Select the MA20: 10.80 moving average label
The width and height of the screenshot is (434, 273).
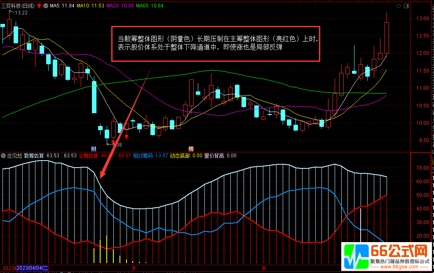coord(120,5)
